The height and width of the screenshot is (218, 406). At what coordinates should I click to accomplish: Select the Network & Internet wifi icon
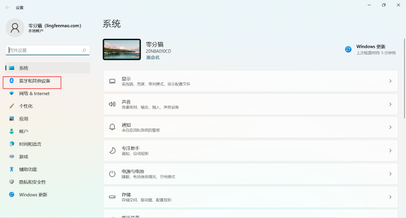tap(12, 93)
